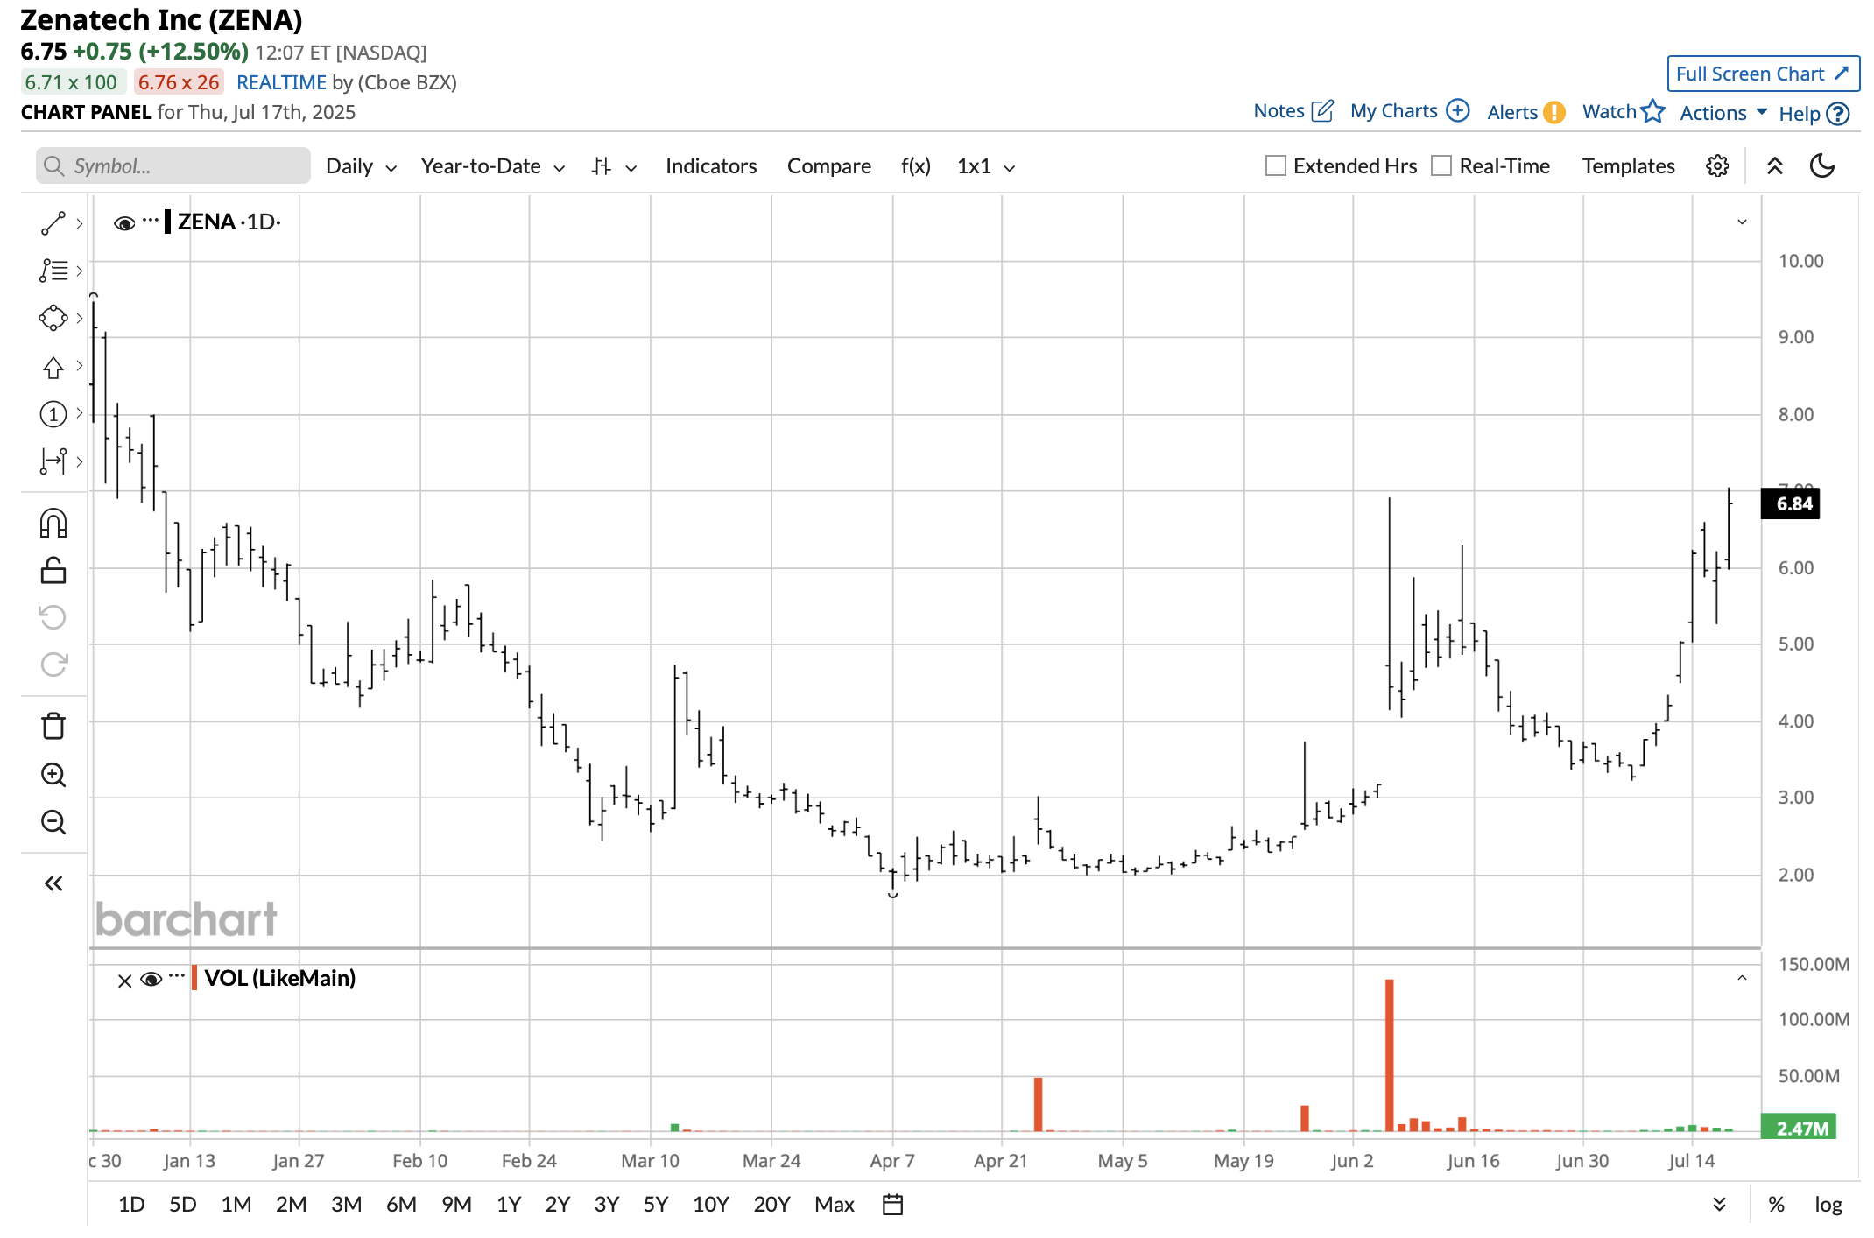Delete drawings with the trash icon
1874x1238 pixels.
click(x=53, y=726)
